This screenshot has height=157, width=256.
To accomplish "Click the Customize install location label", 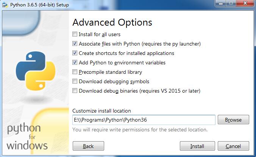I will click(x=101, y=111).
